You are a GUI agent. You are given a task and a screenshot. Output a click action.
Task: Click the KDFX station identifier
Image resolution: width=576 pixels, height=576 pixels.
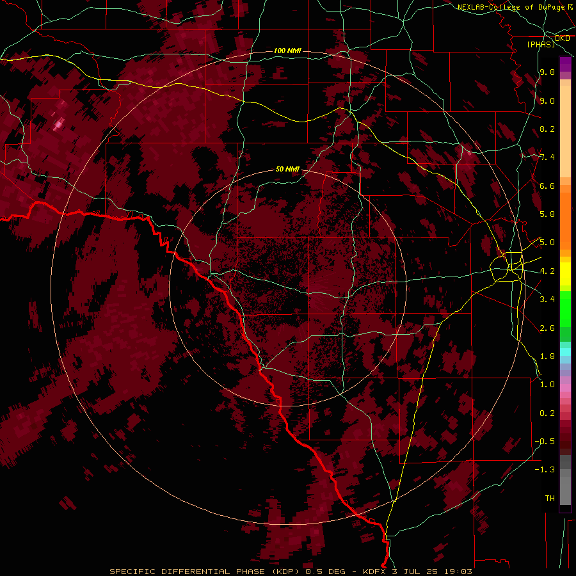tap(374, 572)
